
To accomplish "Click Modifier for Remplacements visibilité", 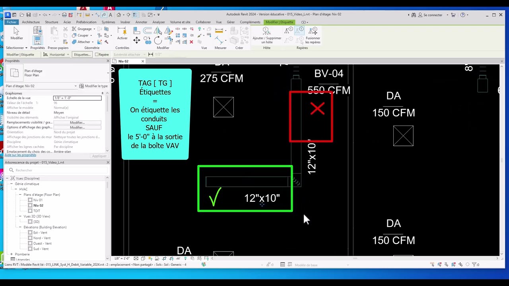I will point(77,122).
